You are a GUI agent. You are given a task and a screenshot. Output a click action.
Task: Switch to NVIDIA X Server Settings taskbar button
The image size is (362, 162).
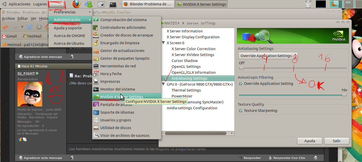[201, 4]
